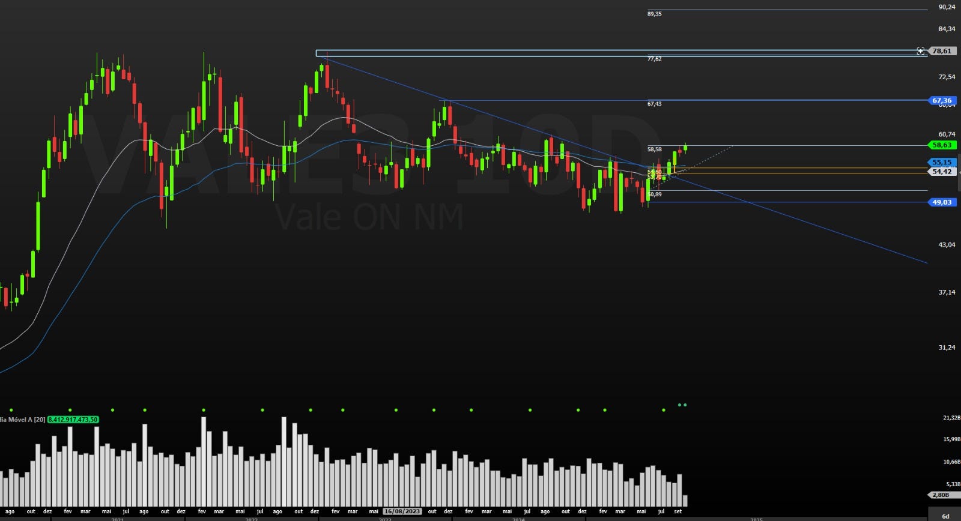Click the 15,99B volume axis value
Viewport: 961px width, 521px height.
(951, 439)
